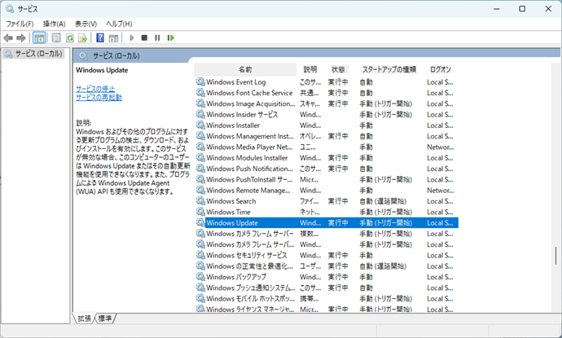Click the back arrow toolbar icon
Viewport: 562px width, 338px height.
click(x=8, y=37)
